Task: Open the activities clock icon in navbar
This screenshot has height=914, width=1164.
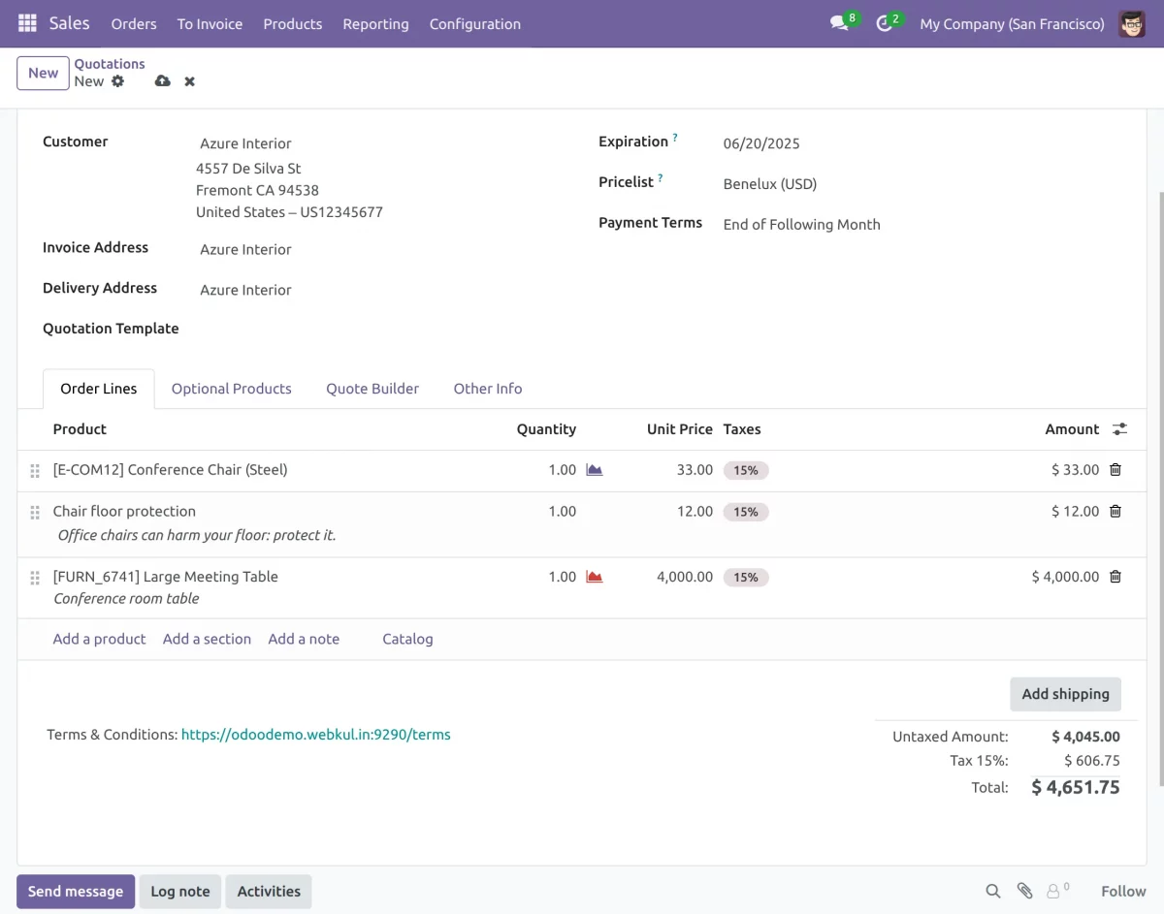Action: pos(884,23)
